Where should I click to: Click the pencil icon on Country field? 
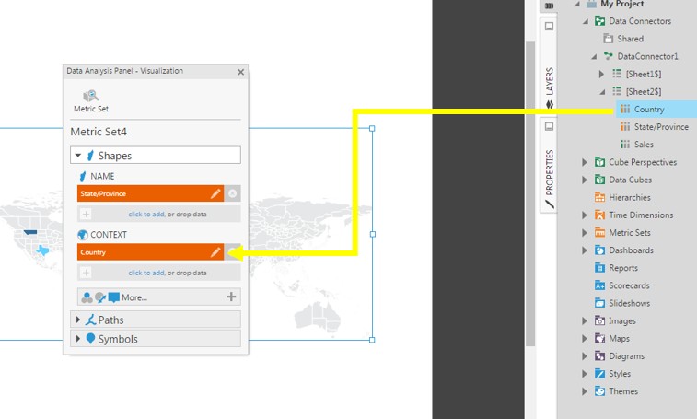215,252
